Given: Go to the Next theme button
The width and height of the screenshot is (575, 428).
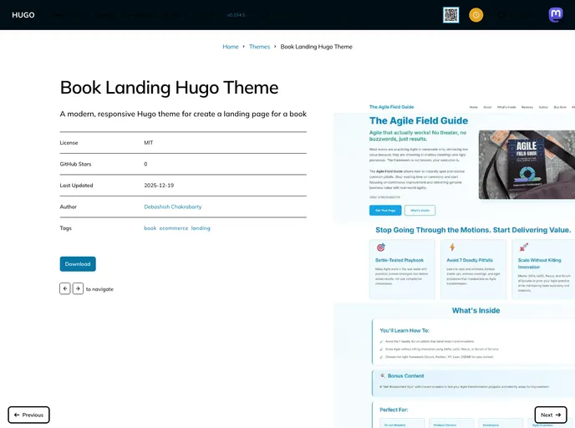Looking at the screenshot, I should pos(551,415).
